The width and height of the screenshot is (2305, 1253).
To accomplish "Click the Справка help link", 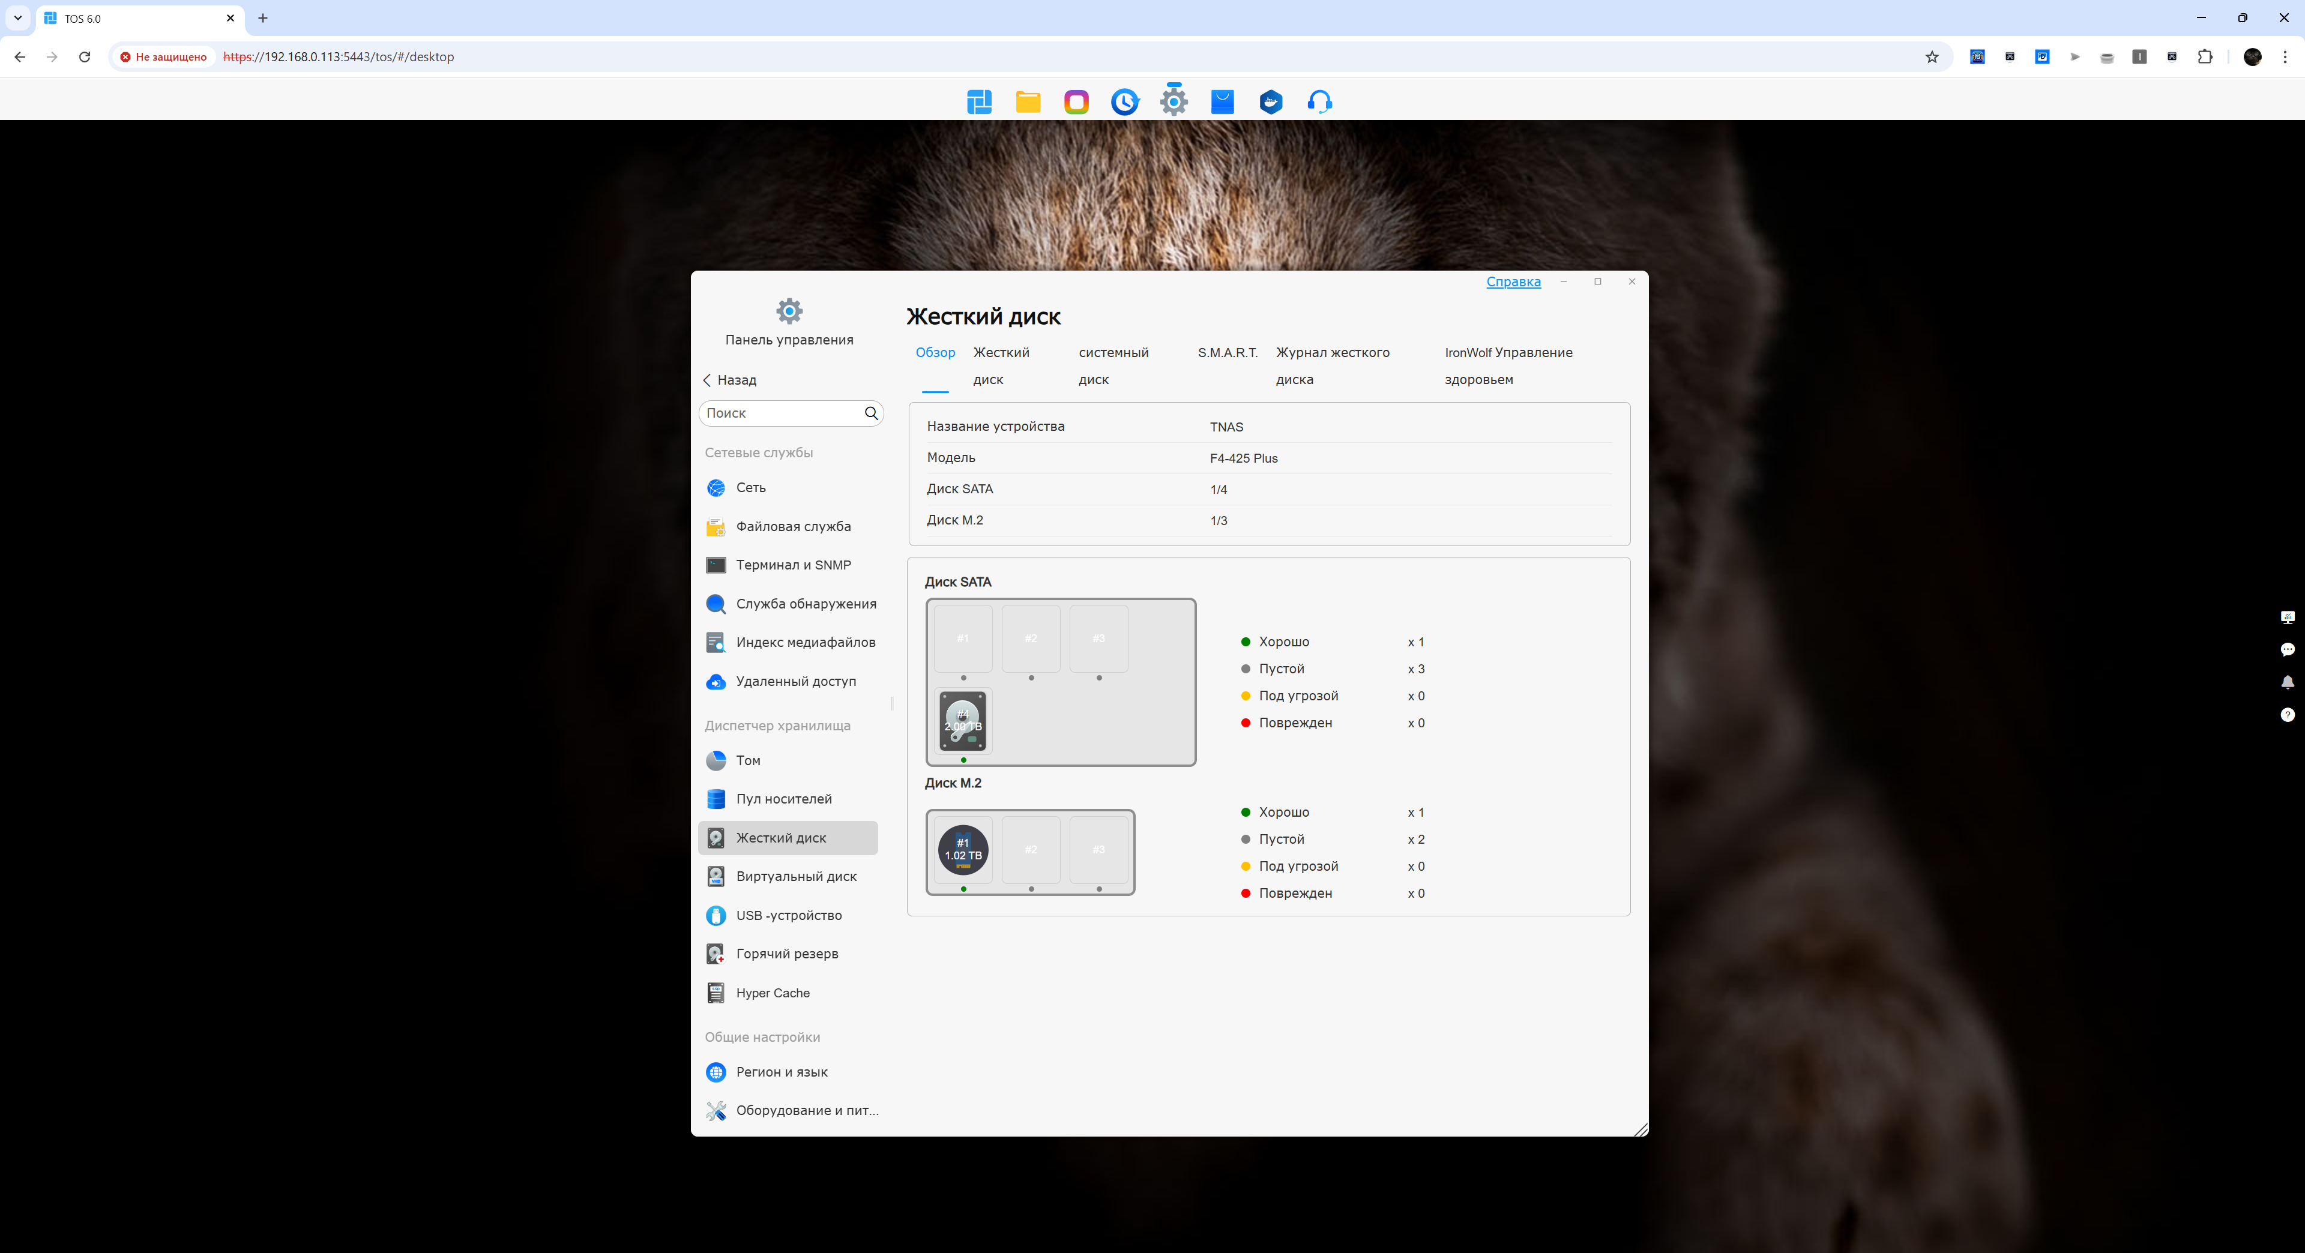I will pyautogui.click(x=1513, y=281).
